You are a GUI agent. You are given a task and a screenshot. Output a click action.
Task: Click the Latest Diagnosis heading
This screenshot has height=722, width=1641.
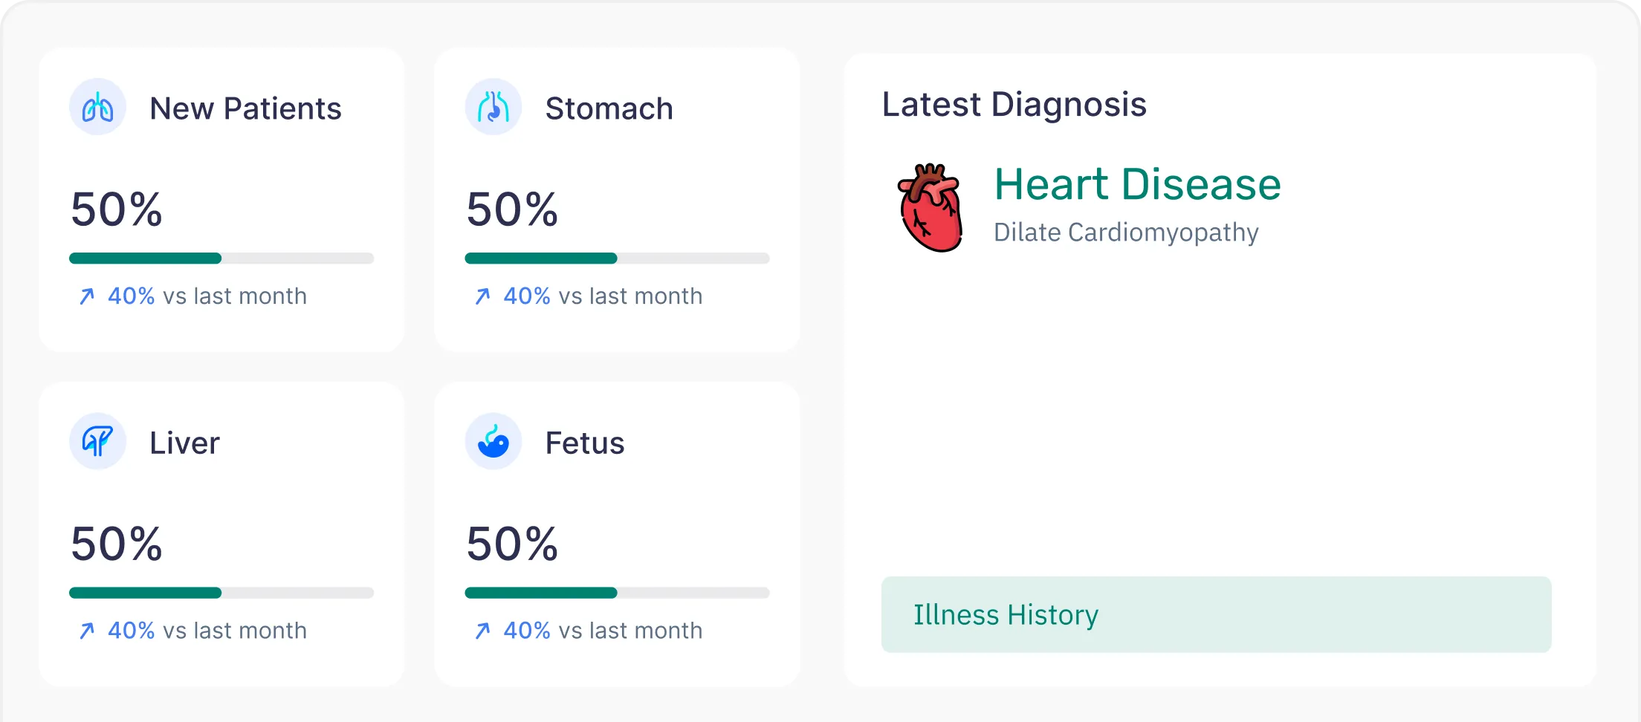(x=1014, y=105)
